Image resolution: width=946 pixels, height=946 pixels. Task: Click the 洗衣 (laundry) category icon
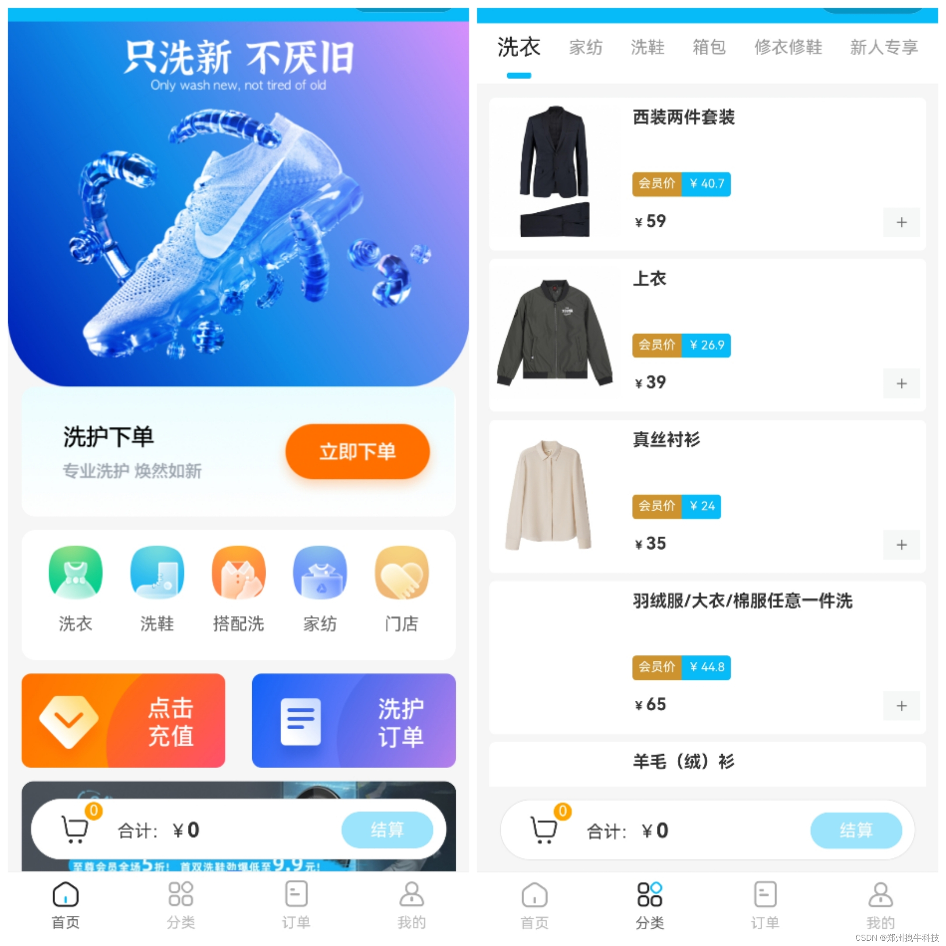click(x=69, y=568)
